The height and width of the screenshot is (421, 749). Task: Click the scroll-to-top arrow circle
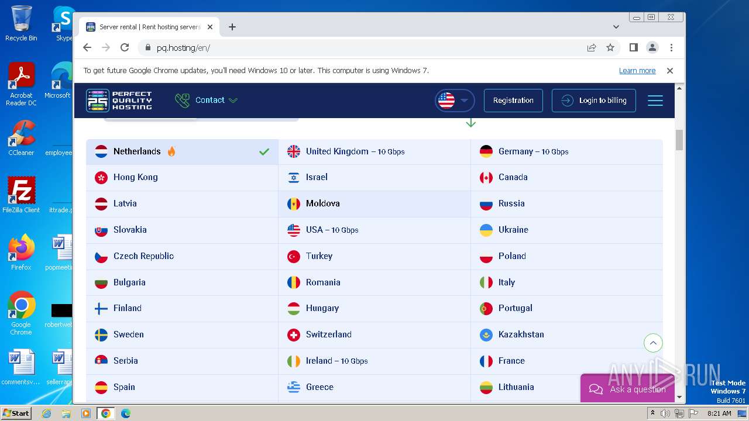[x=653, y=343]
